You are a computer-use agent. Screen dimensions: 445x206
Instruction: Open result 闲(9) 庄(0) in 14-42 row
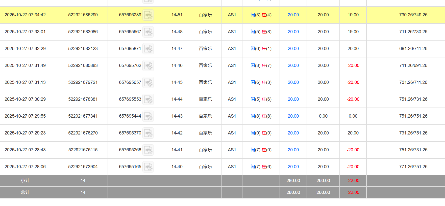click(x=261, y=133)
